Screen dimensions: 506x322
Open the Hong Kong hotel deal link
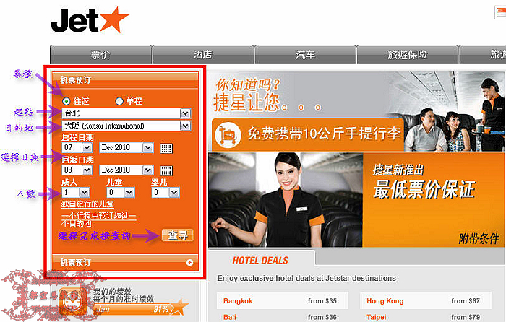pos(385,301)
